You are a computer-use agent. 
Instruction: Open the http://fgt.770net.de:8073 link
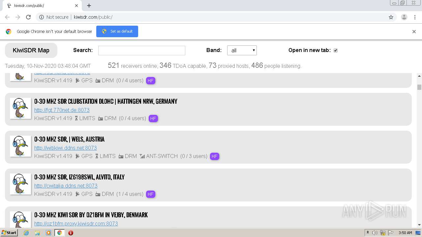62,110
